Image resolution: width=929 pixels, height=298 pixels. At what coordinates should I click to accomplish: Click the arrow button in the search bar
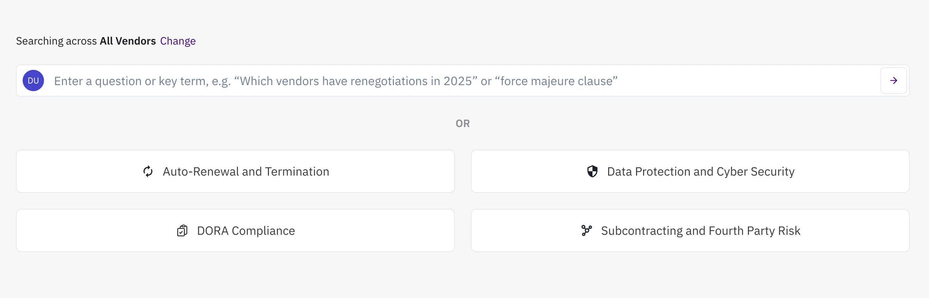893,80
